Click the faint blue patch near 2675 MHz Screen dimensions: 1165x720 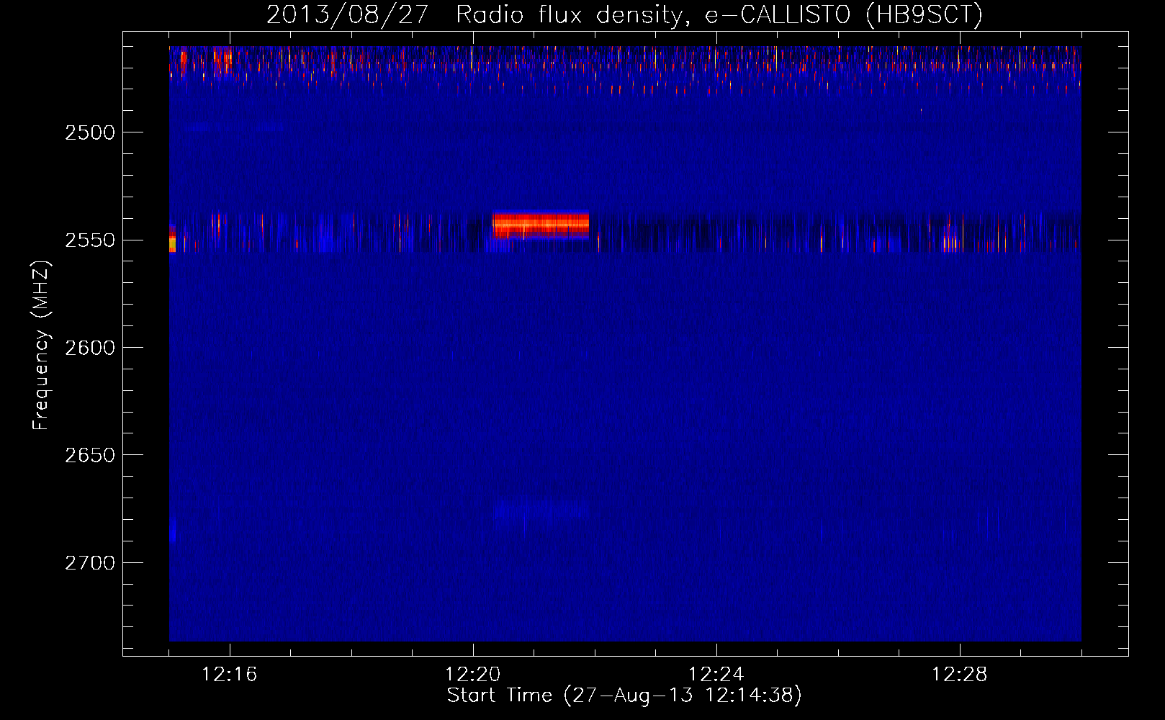point(541,511)
